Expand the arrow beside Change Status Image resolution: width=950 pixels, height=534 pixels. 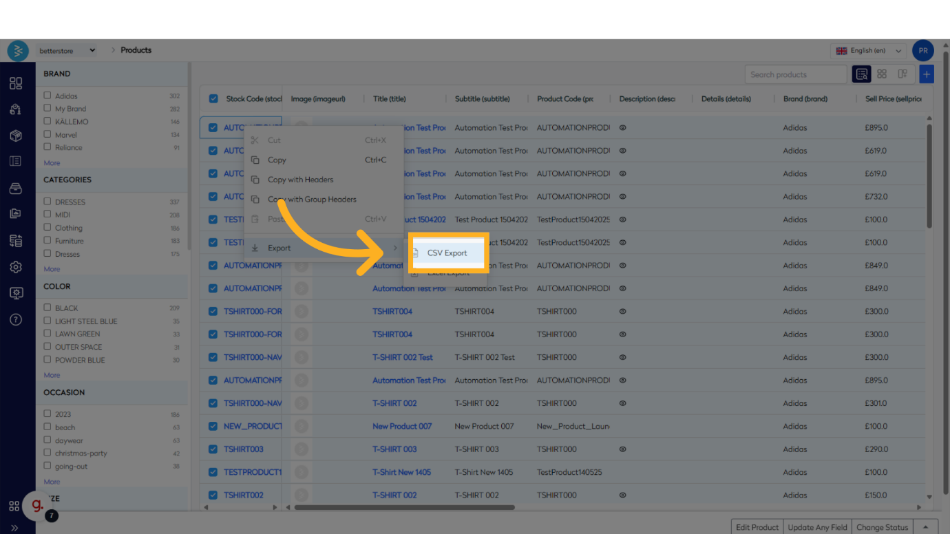click(926, 527)
